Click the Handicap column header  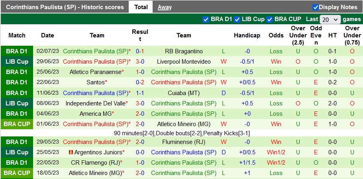pyautogui.click(x=247, y=35)
